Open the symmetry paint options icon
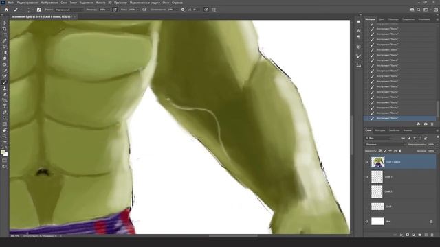 (214, 10)
